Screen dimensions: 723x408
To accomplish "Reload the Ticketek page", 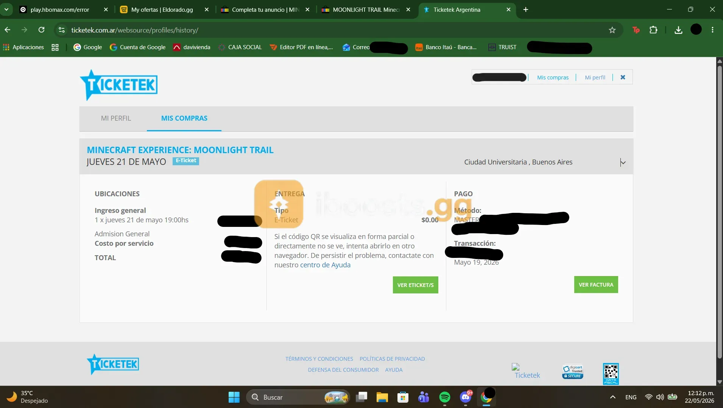I will (42, 30).
